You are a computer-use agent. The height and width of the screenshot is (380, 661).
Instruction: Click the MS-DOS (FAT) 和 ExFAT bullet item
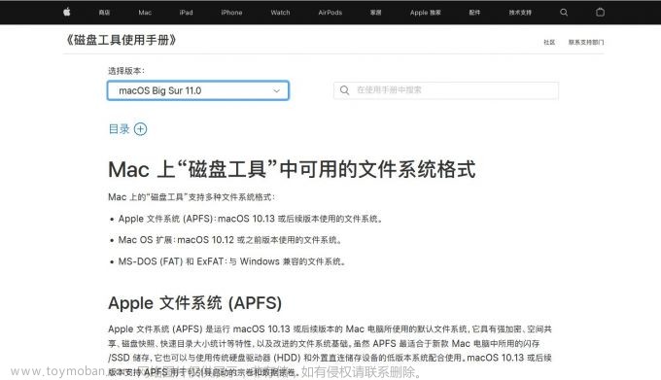[x=232, y=261]
